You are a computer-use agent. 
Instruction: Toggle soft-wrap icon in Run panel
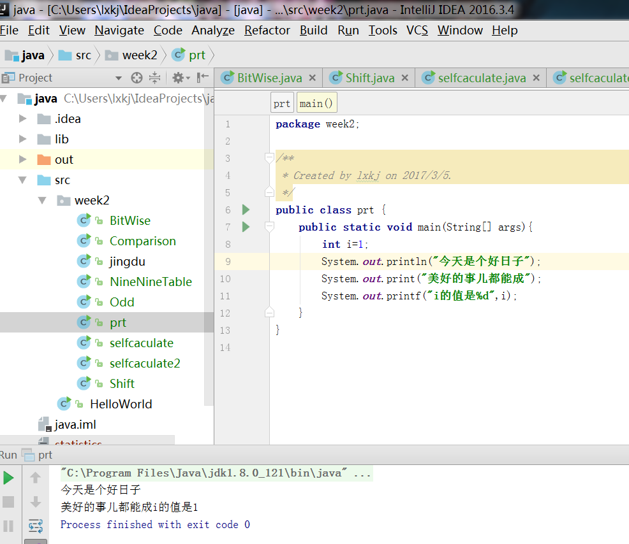[x=35, y=526]
